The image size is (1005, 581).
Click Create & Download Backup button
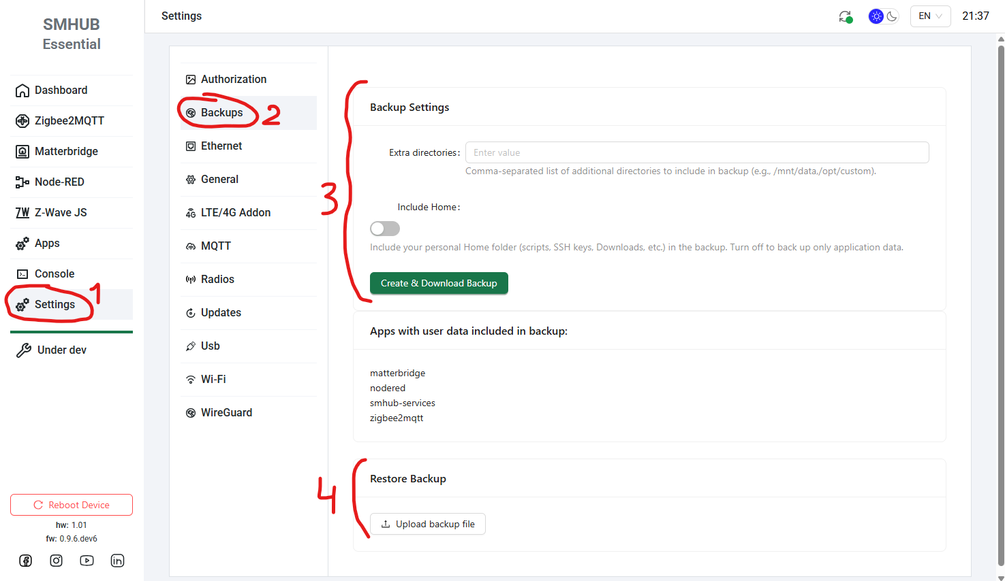pyautogui.click(x=439, y=283)
